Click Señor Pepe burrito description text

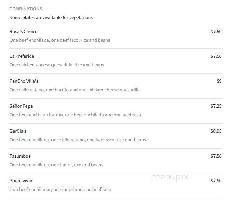click(75, 115)
